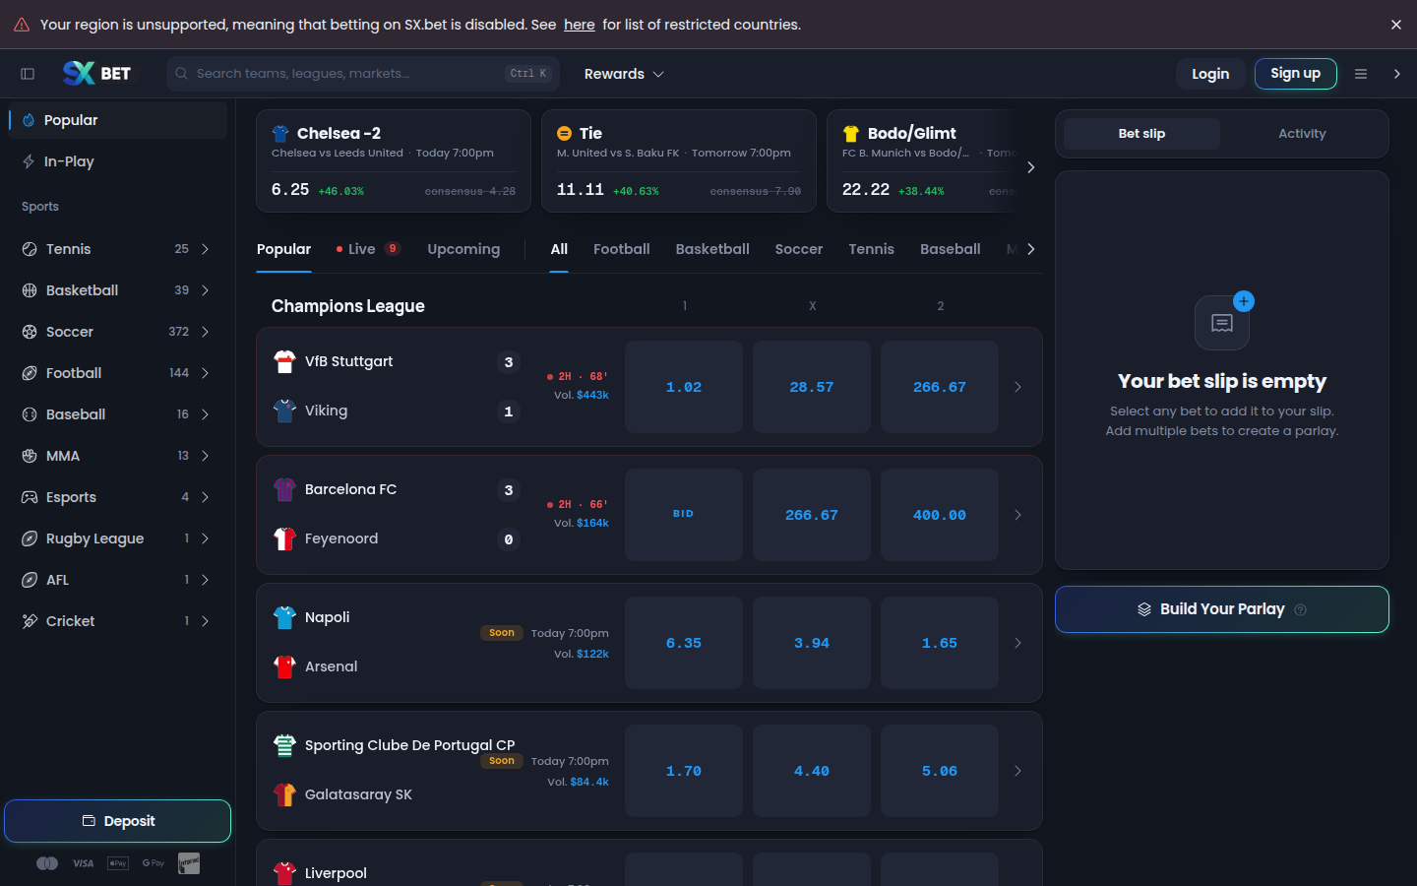Click the Visa payment icon

click(84, 863)
